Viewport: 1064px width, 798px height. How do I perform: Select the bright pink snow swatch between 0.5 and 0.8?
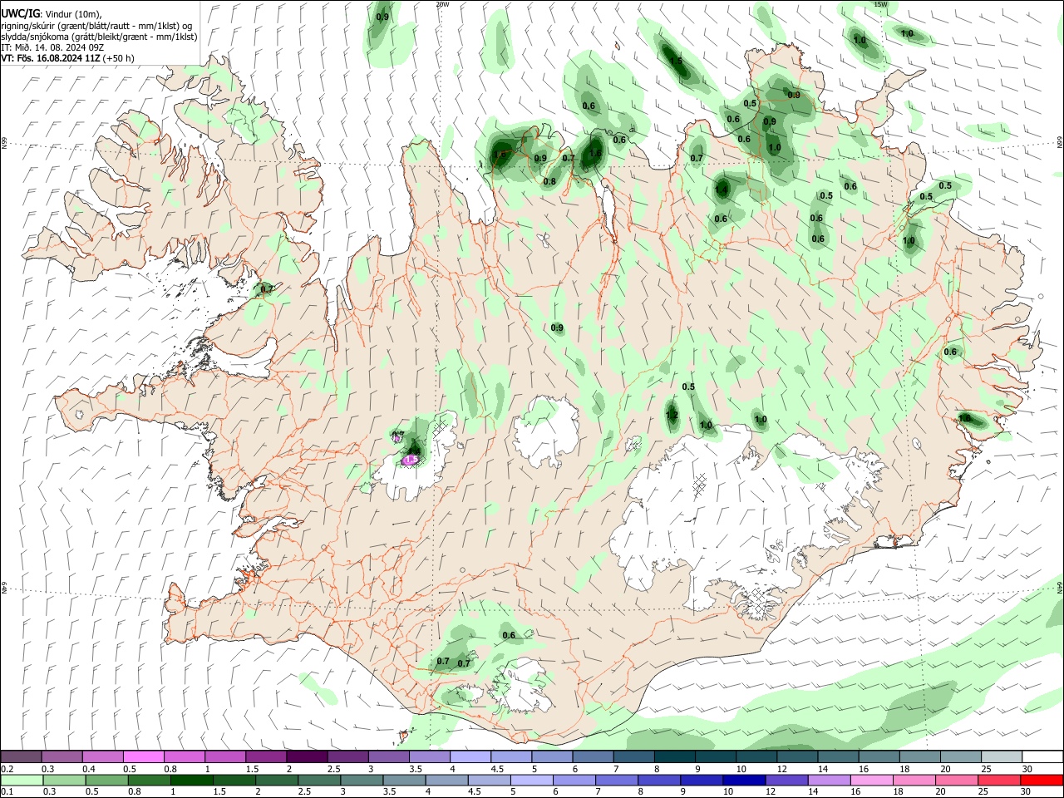(x=143, y=756)
